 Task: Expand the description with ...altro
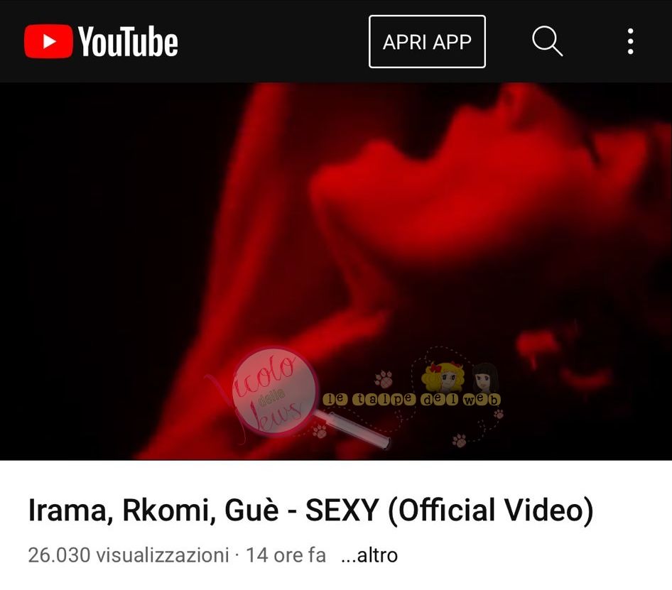[x=369, y=555]
